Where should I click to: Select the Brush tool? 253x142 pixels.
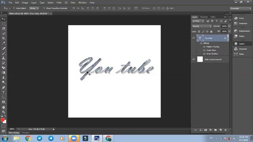coord(4,53)
